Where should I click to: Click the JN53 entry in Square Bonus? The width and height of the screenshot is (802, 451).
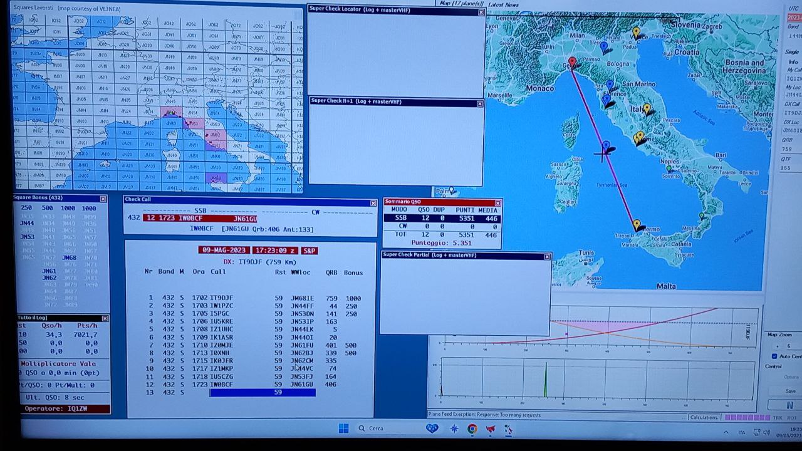[27, 237]
